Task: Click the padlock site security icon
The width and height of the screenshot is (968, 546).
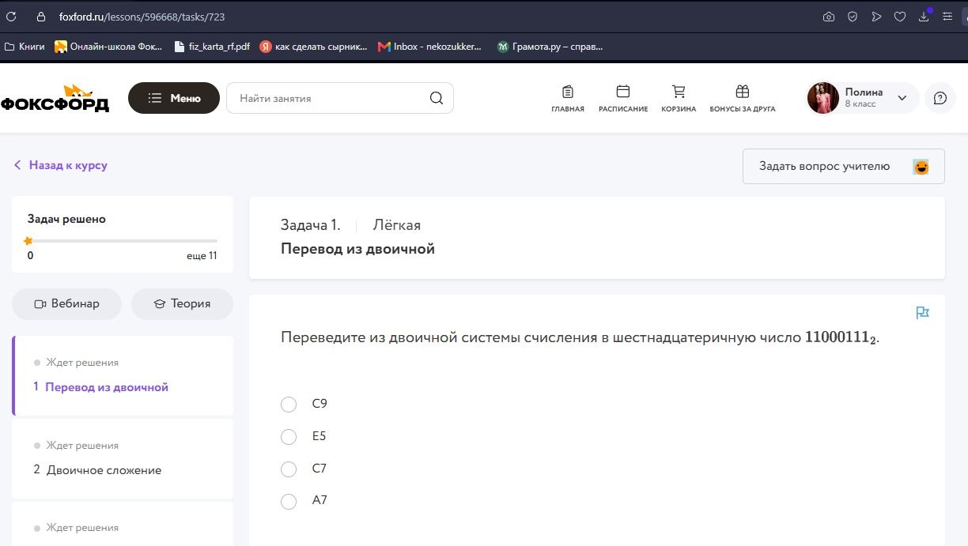Action: [41, 17]
